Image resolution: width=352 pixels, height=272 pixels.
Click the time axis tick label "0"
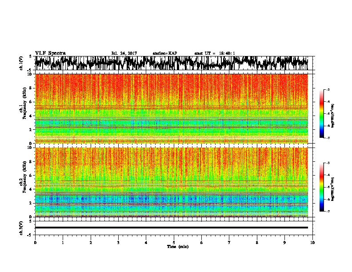(x=35, y=243)
